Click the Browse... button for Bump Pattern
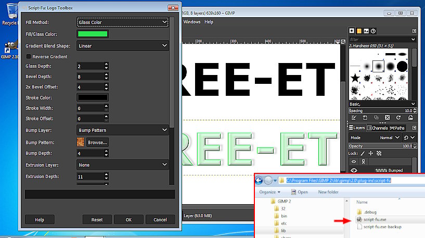 (x=97, y=142)
